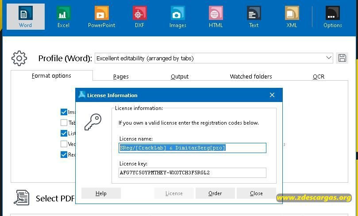
Task: Choose the XML conversion icon
Action: tap(292, 16)
